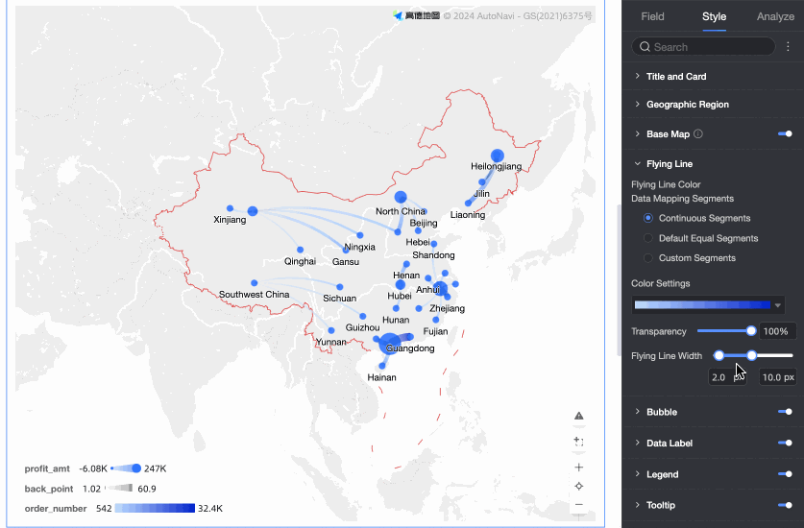Click the profit_amt legend entry

(95, 468)
